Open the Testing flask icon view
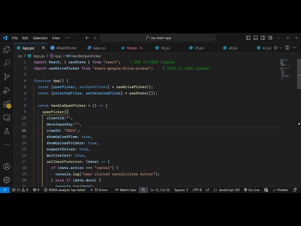301x226 pixels. (7, 131)
